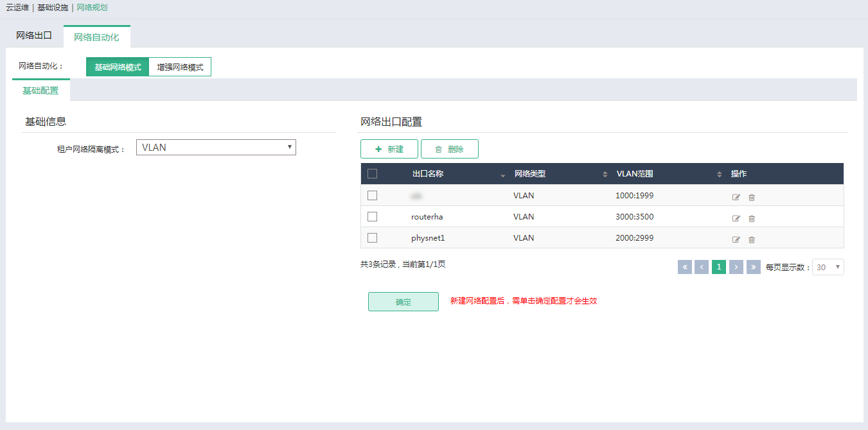The width and height of the screenshot is (868, 430).
Task: Toggle the select-all checkbox in table header
Action: (372, 174)
